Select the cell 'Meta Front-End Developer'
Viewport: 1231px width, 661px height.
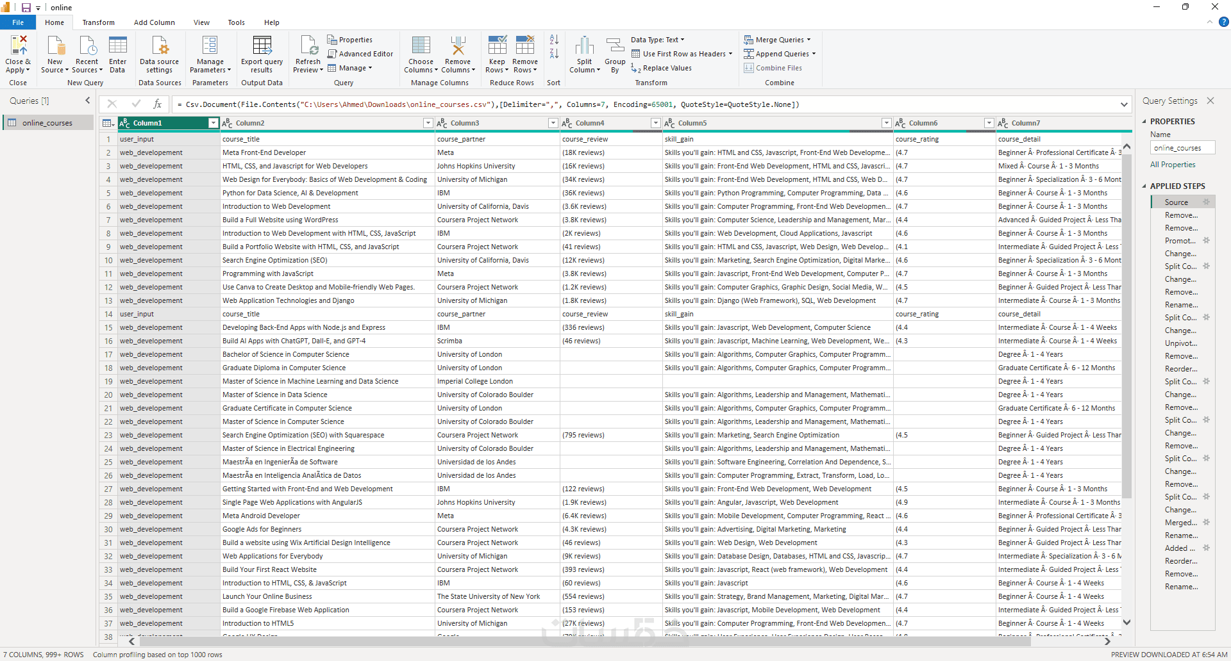coord(327,152)
